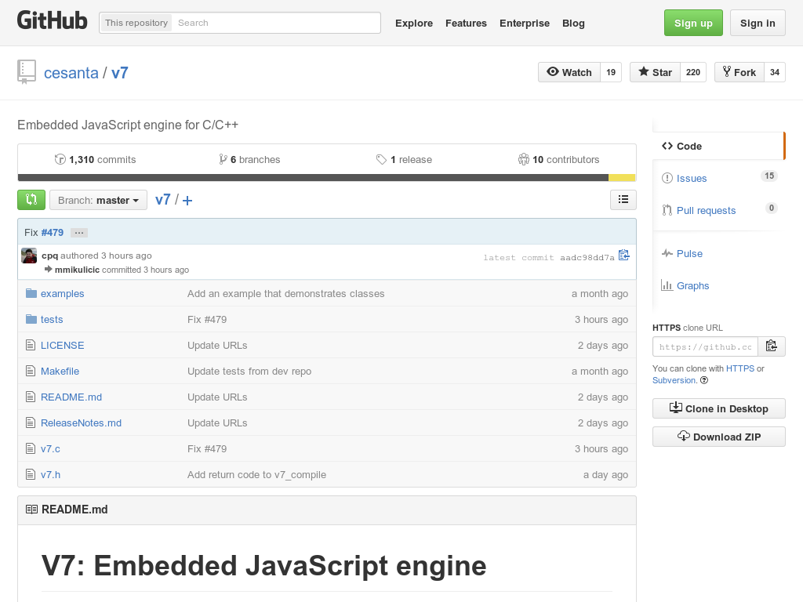Click the examples folder icon
The width and height of the screenshot is (803, 602).
point(31,293)
